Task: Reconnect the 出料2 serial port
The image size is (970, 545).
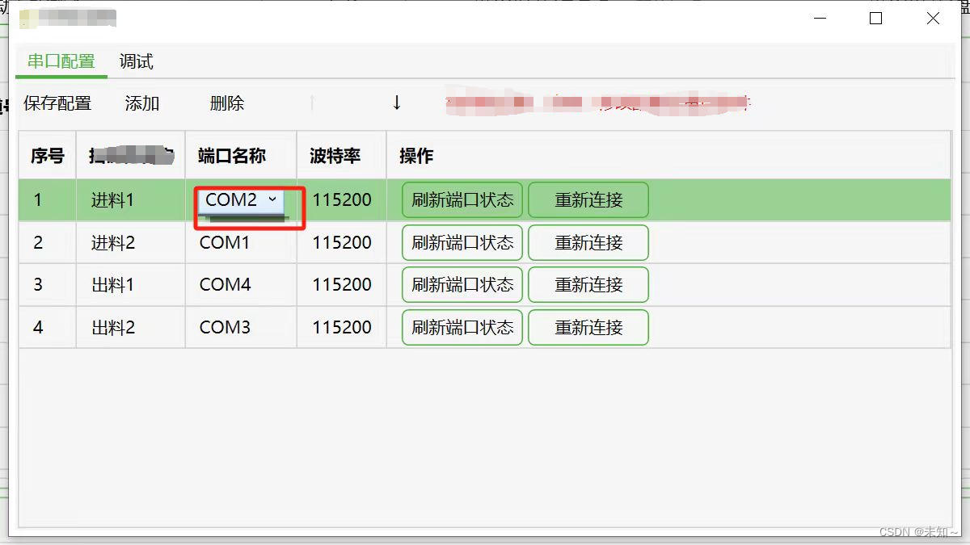Action: [x=588, y=327]
